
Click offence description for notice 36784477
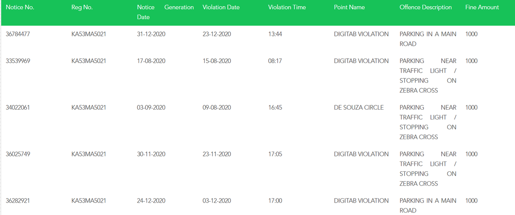428,39
